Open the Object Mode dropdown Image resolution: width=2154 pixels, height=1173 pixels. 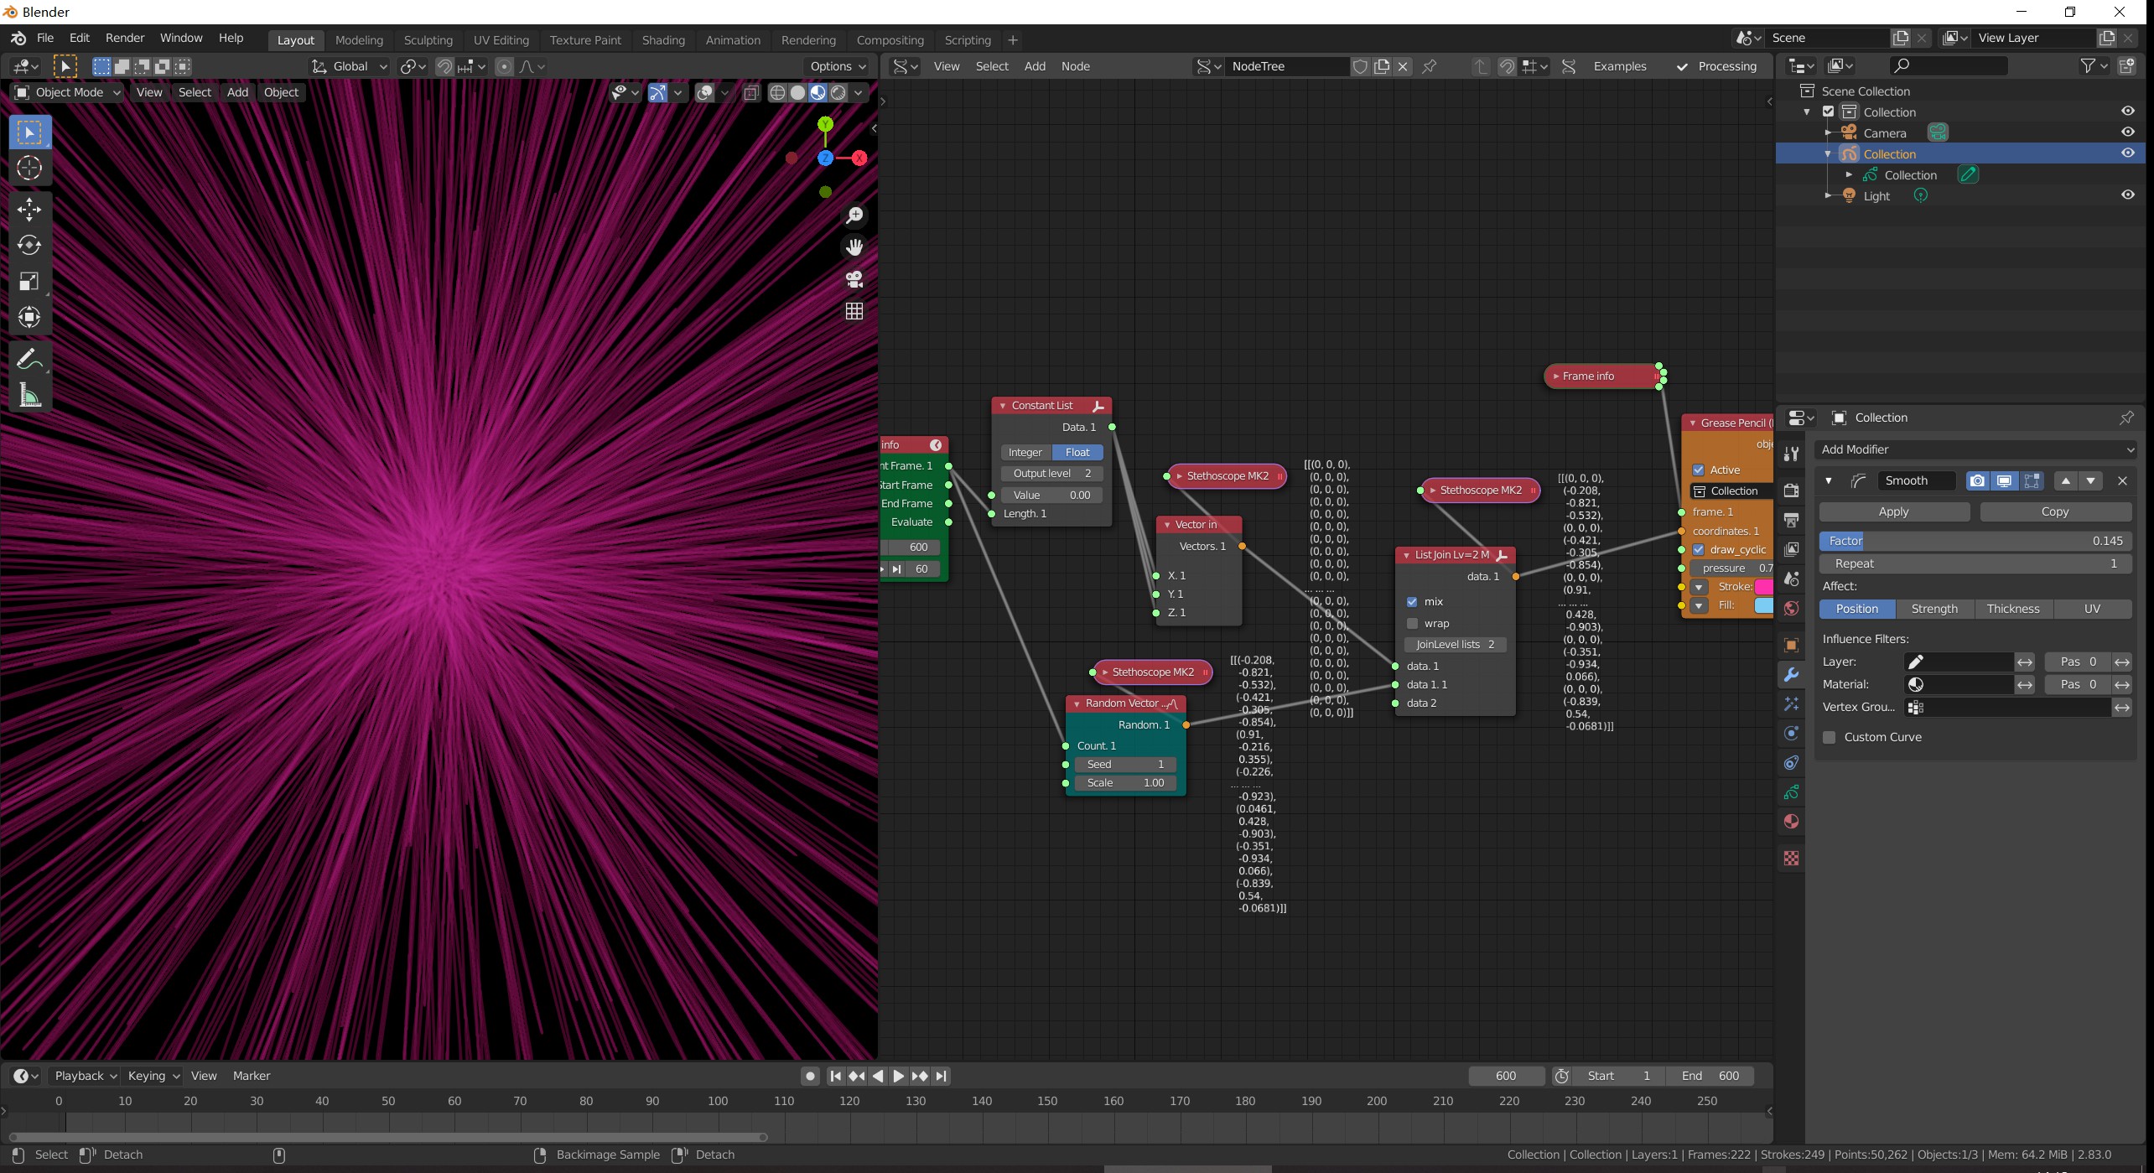click(x=69, y=92)
